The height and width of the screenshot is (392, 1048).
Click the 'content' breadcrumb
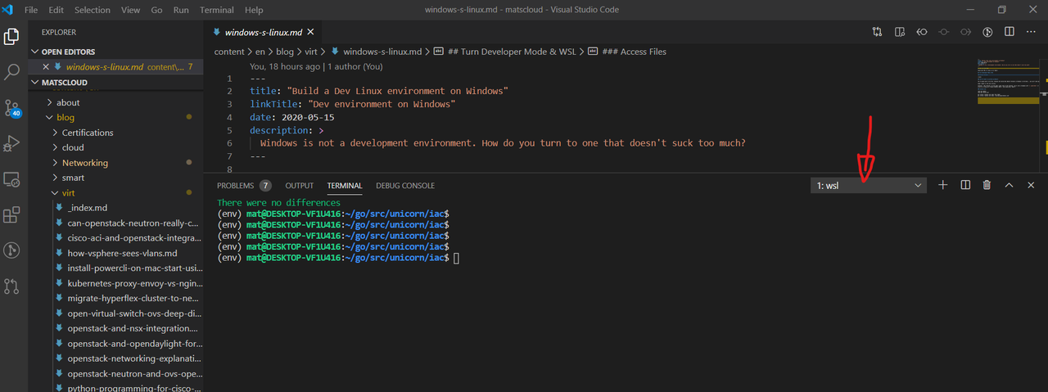229,52
